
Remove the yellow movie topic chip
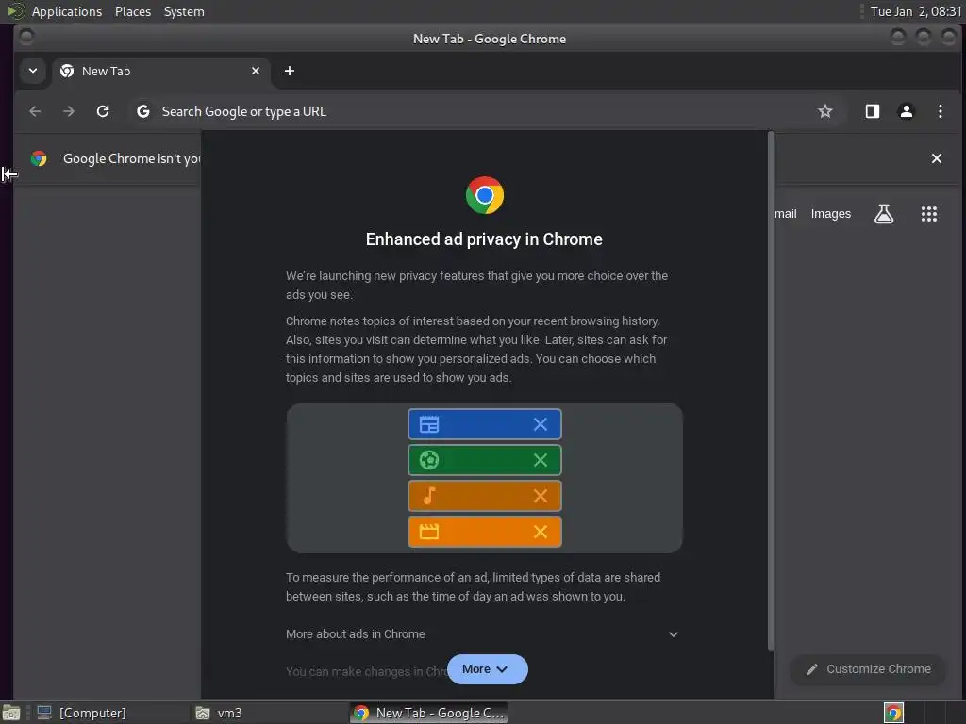541,532
